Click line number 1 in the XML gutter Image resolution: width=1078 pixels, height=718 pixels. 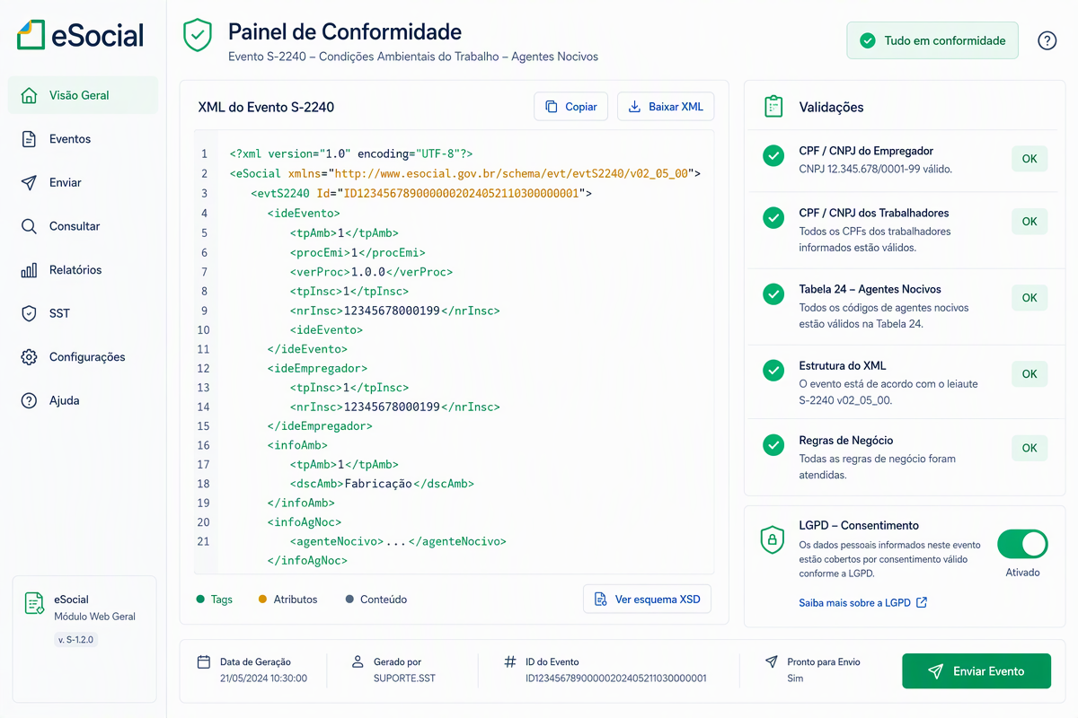(x=205, y=154)
